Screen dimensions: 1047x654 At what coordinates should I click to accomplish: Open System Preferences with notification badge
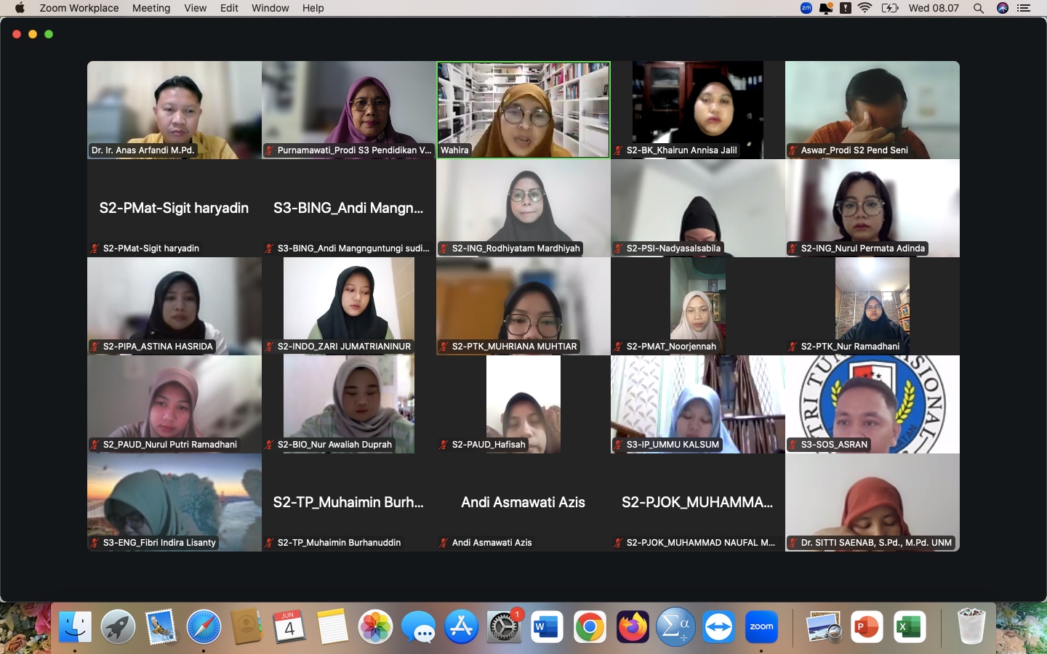(x=504, y=626)
